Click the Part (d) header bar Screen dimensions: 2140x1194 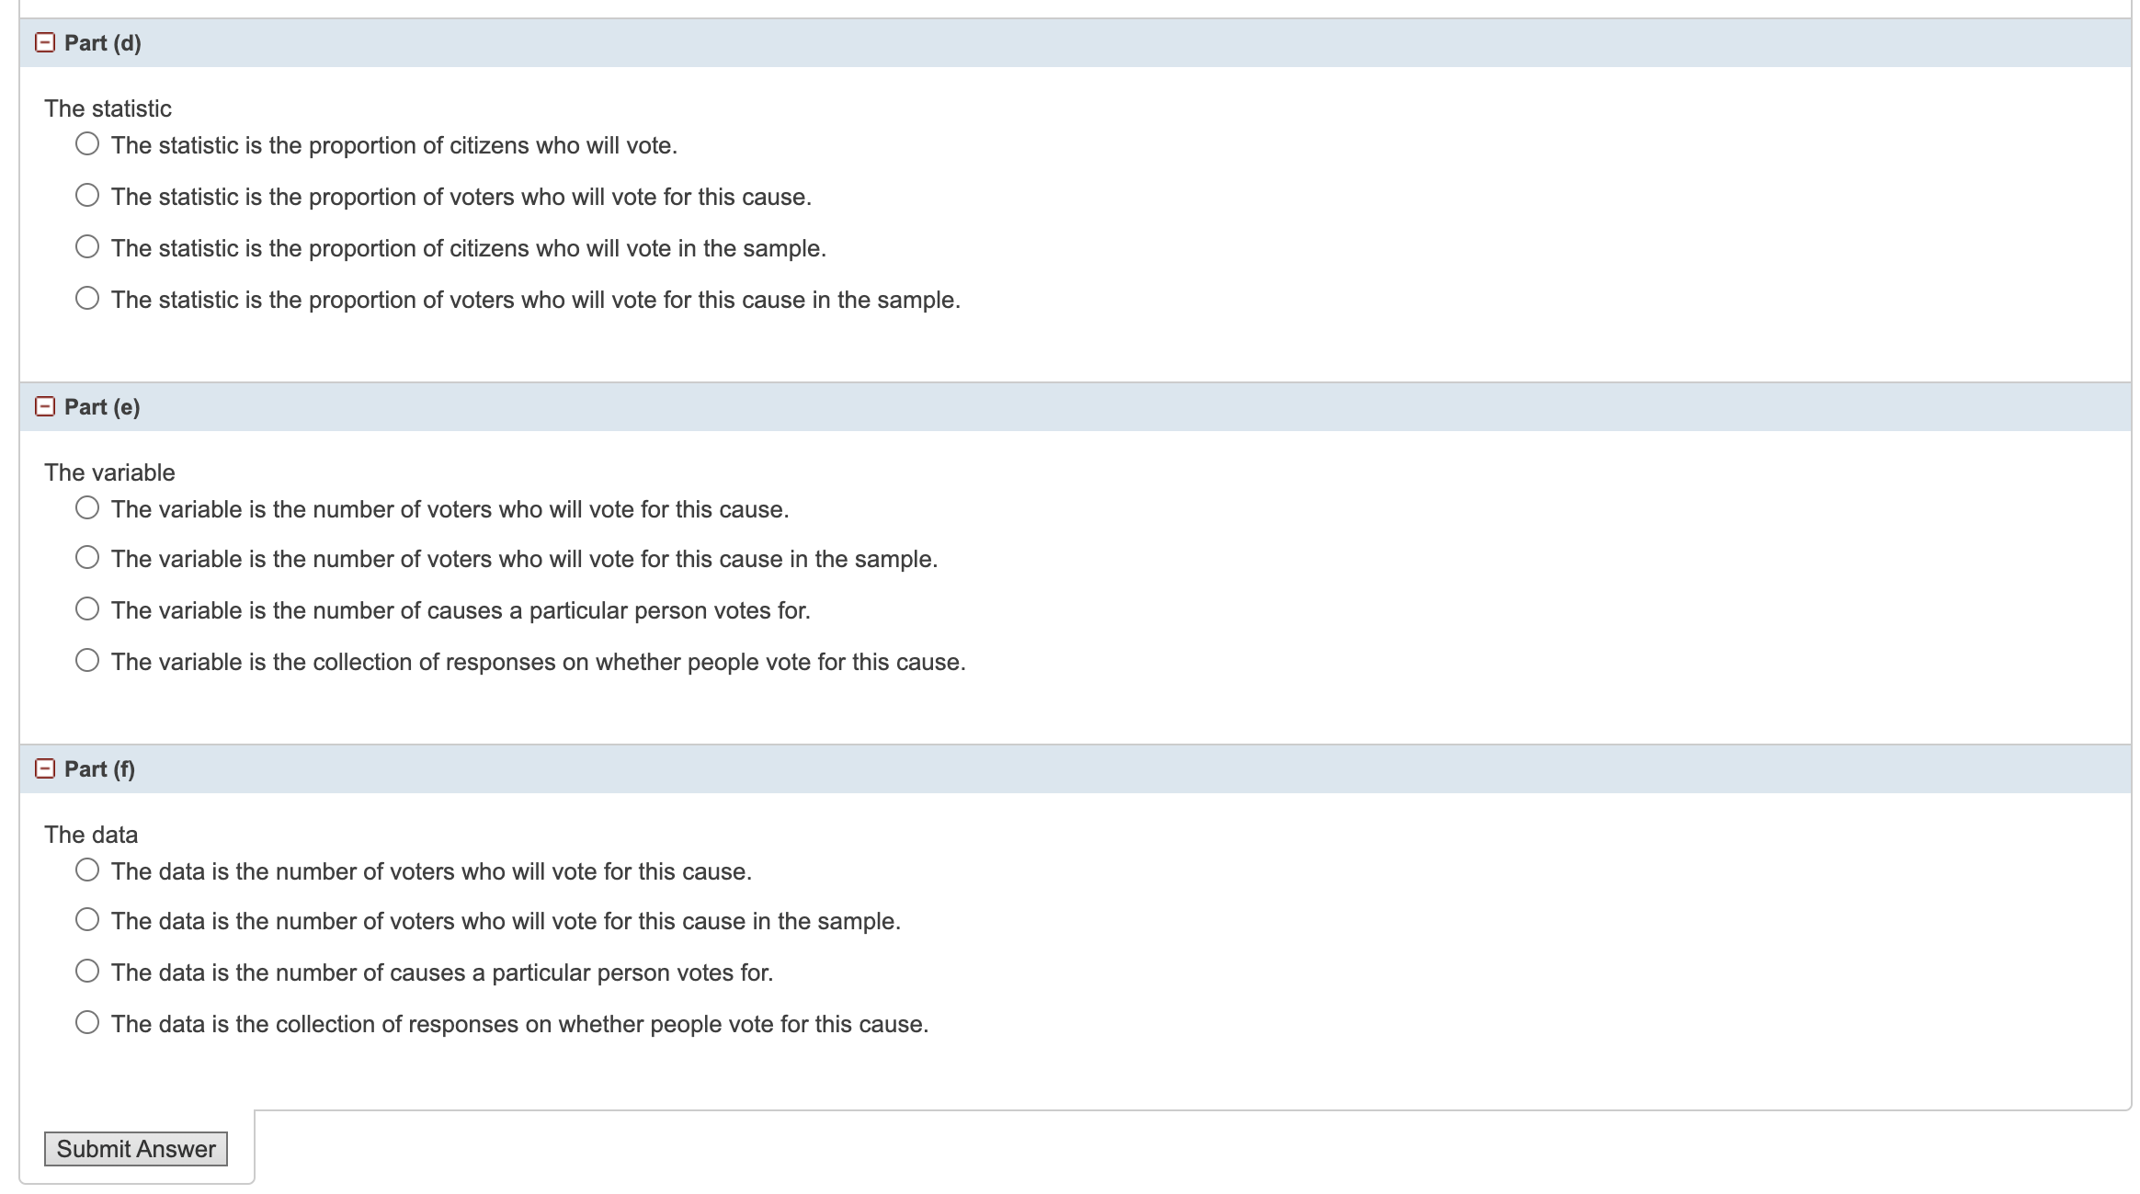552,42
